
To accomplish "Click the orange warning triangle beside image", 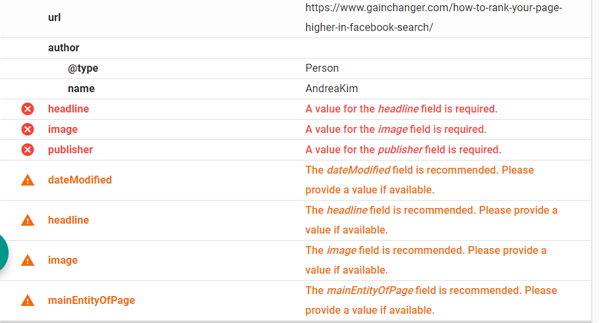I will [x=28, y=261].
